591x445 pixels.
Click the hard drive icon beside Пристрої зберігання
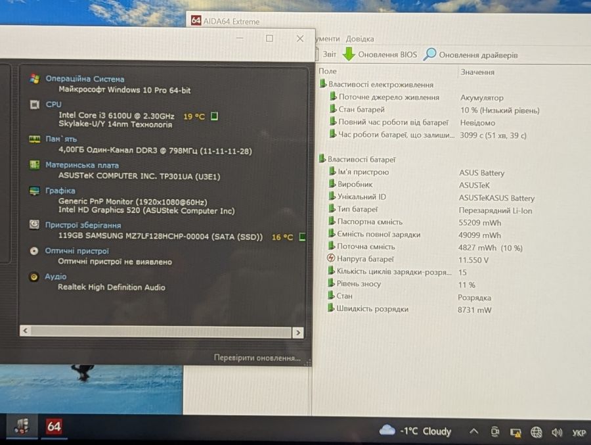coord(34,225)
